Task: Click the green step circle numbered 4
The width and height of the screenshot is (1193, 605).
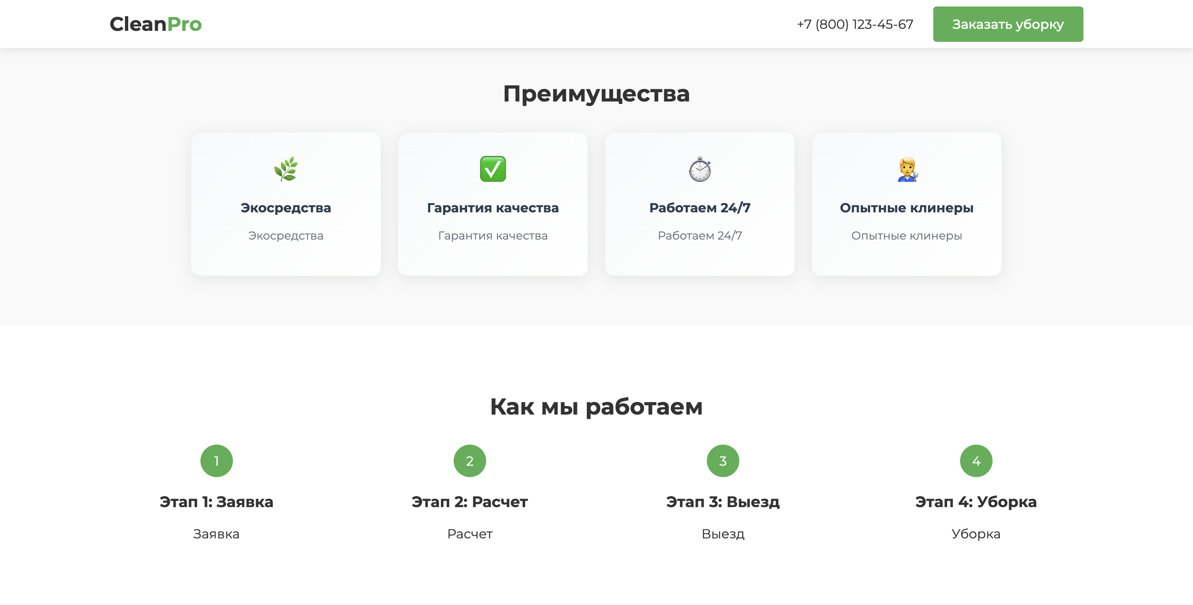Action: pos(976,461)
